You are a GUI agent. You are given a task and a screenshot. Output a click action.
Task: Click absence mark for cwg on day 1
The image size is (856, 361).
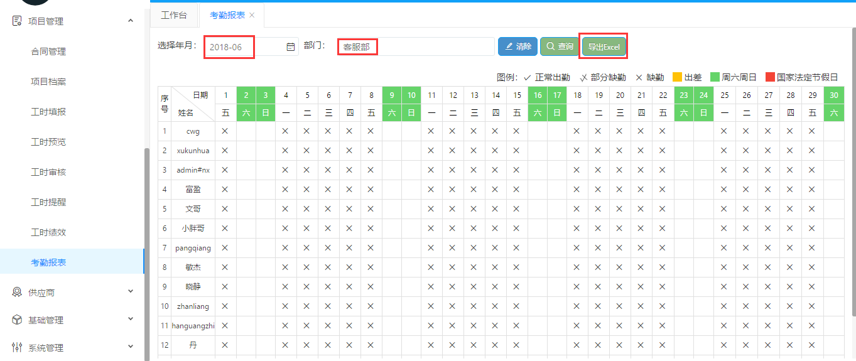click(x=225, y=131)
